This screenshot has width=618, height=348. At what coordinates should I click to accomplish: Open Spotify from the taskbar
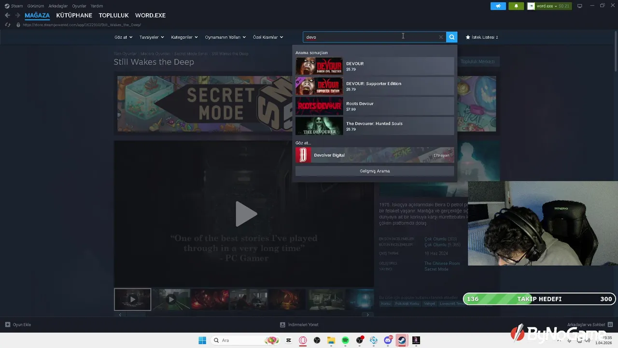click(x=345, y=340)
